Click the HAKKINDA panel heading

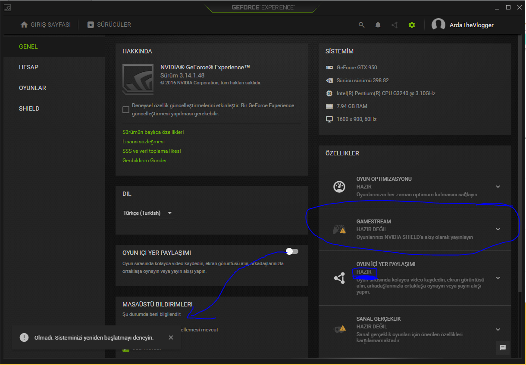click(137, 51)
